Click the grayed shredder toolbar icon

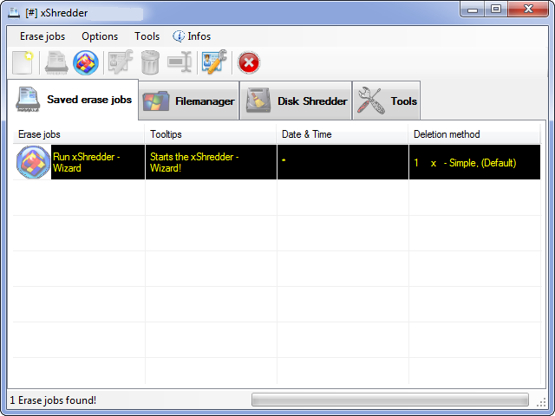coord(56,62)
